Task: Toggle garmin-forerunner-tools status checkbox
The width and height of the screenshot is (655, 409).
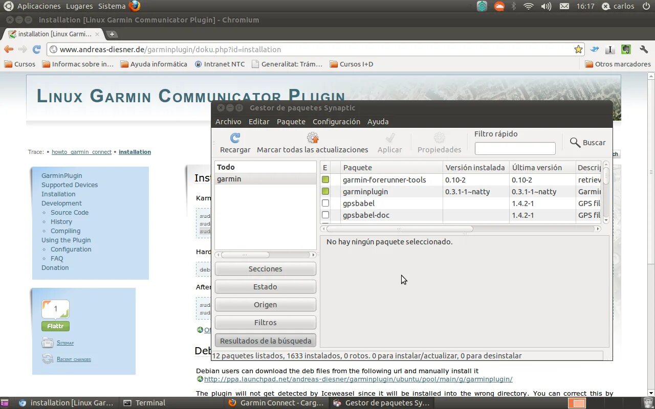Action: pyautogui.click(x=325, y=179)
